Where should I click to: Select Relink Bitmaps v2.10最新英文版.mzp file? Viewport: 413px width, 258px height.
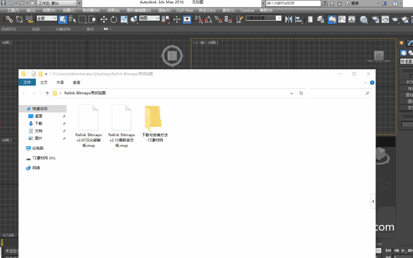(x=121, y=126)
